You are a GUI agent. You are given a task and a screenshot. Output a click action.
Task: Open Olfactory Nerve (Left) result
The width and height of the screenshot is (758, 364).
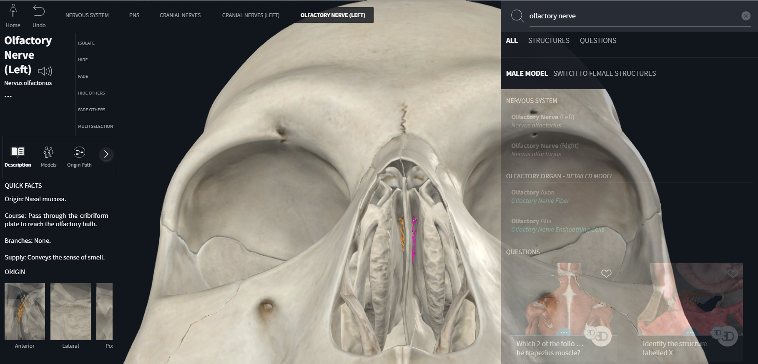point(543,121)
